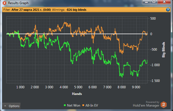
Task: Click the 'Hands' axis title
Action: coord(77,94)
